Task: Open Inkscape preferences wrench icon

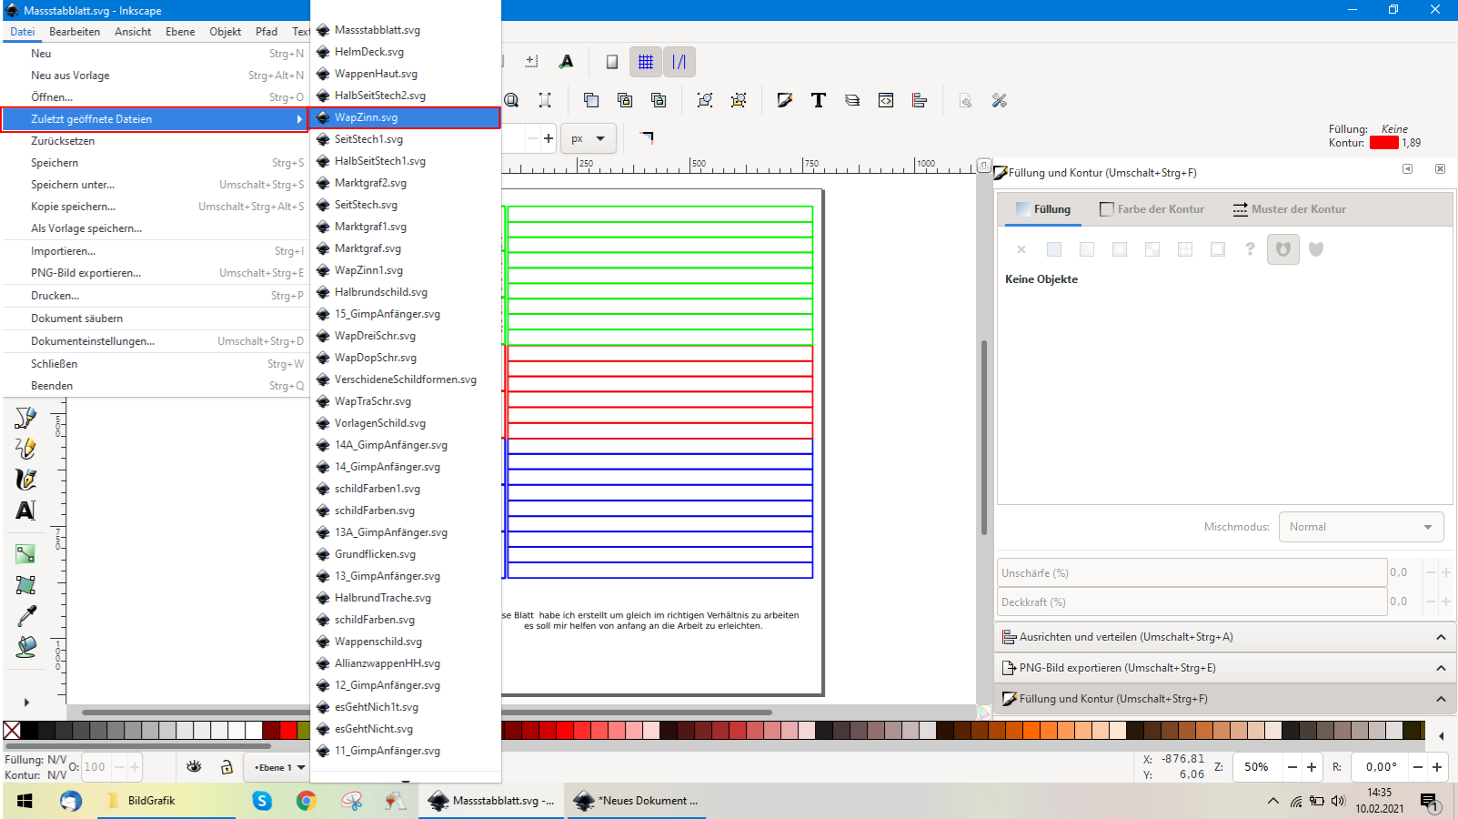Action: pos(1000,100)
